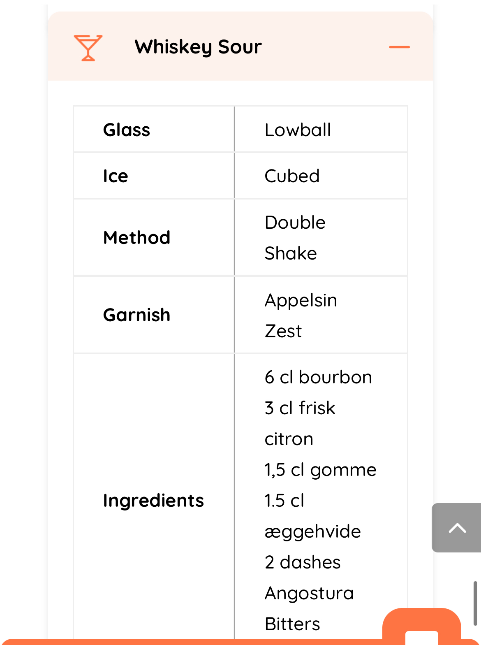Select the Method row label

tap(136, 238)
